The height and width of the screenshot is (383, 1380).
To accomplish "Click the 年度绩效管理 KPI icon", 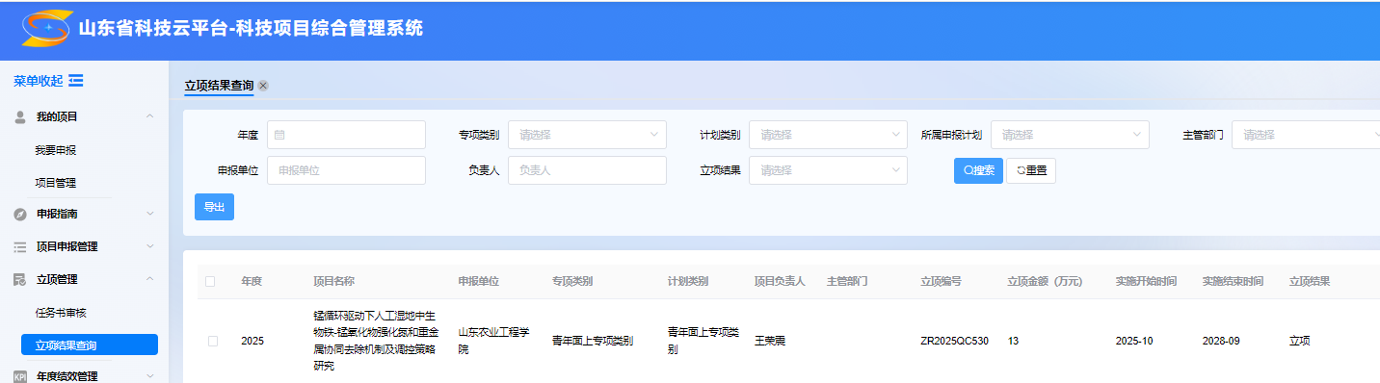I will [x=19, y=376].
